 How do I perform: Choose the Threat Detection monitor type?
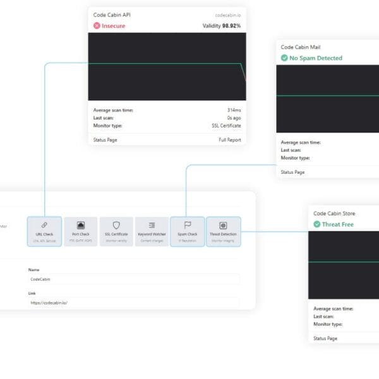point(223,231)
